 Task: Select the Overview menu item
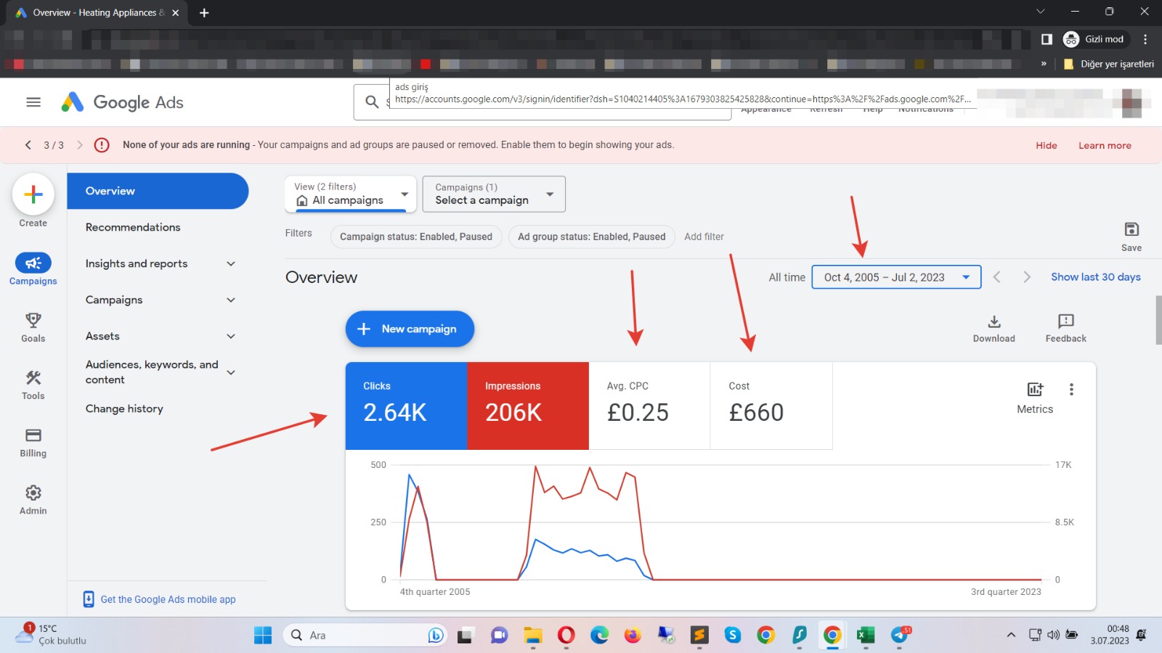click(158, 191)
